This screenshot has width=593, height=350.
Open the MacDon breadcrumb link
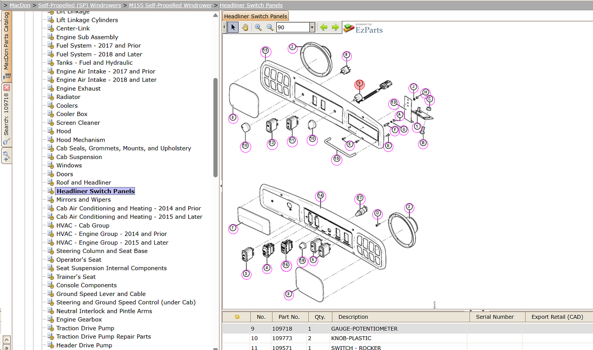click(20, 5)
